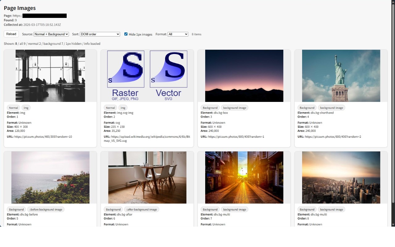Viewport: 395px width, 247px height.
Task: Click the background-image badge on the bg-multi card
Action: tap(235, 209)
